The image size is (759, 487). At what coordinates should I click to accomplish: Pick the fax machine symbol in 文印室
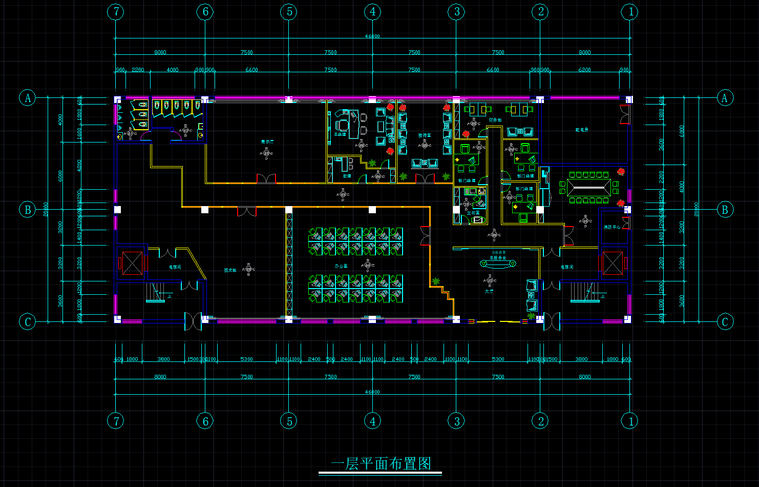pos(478,220)
